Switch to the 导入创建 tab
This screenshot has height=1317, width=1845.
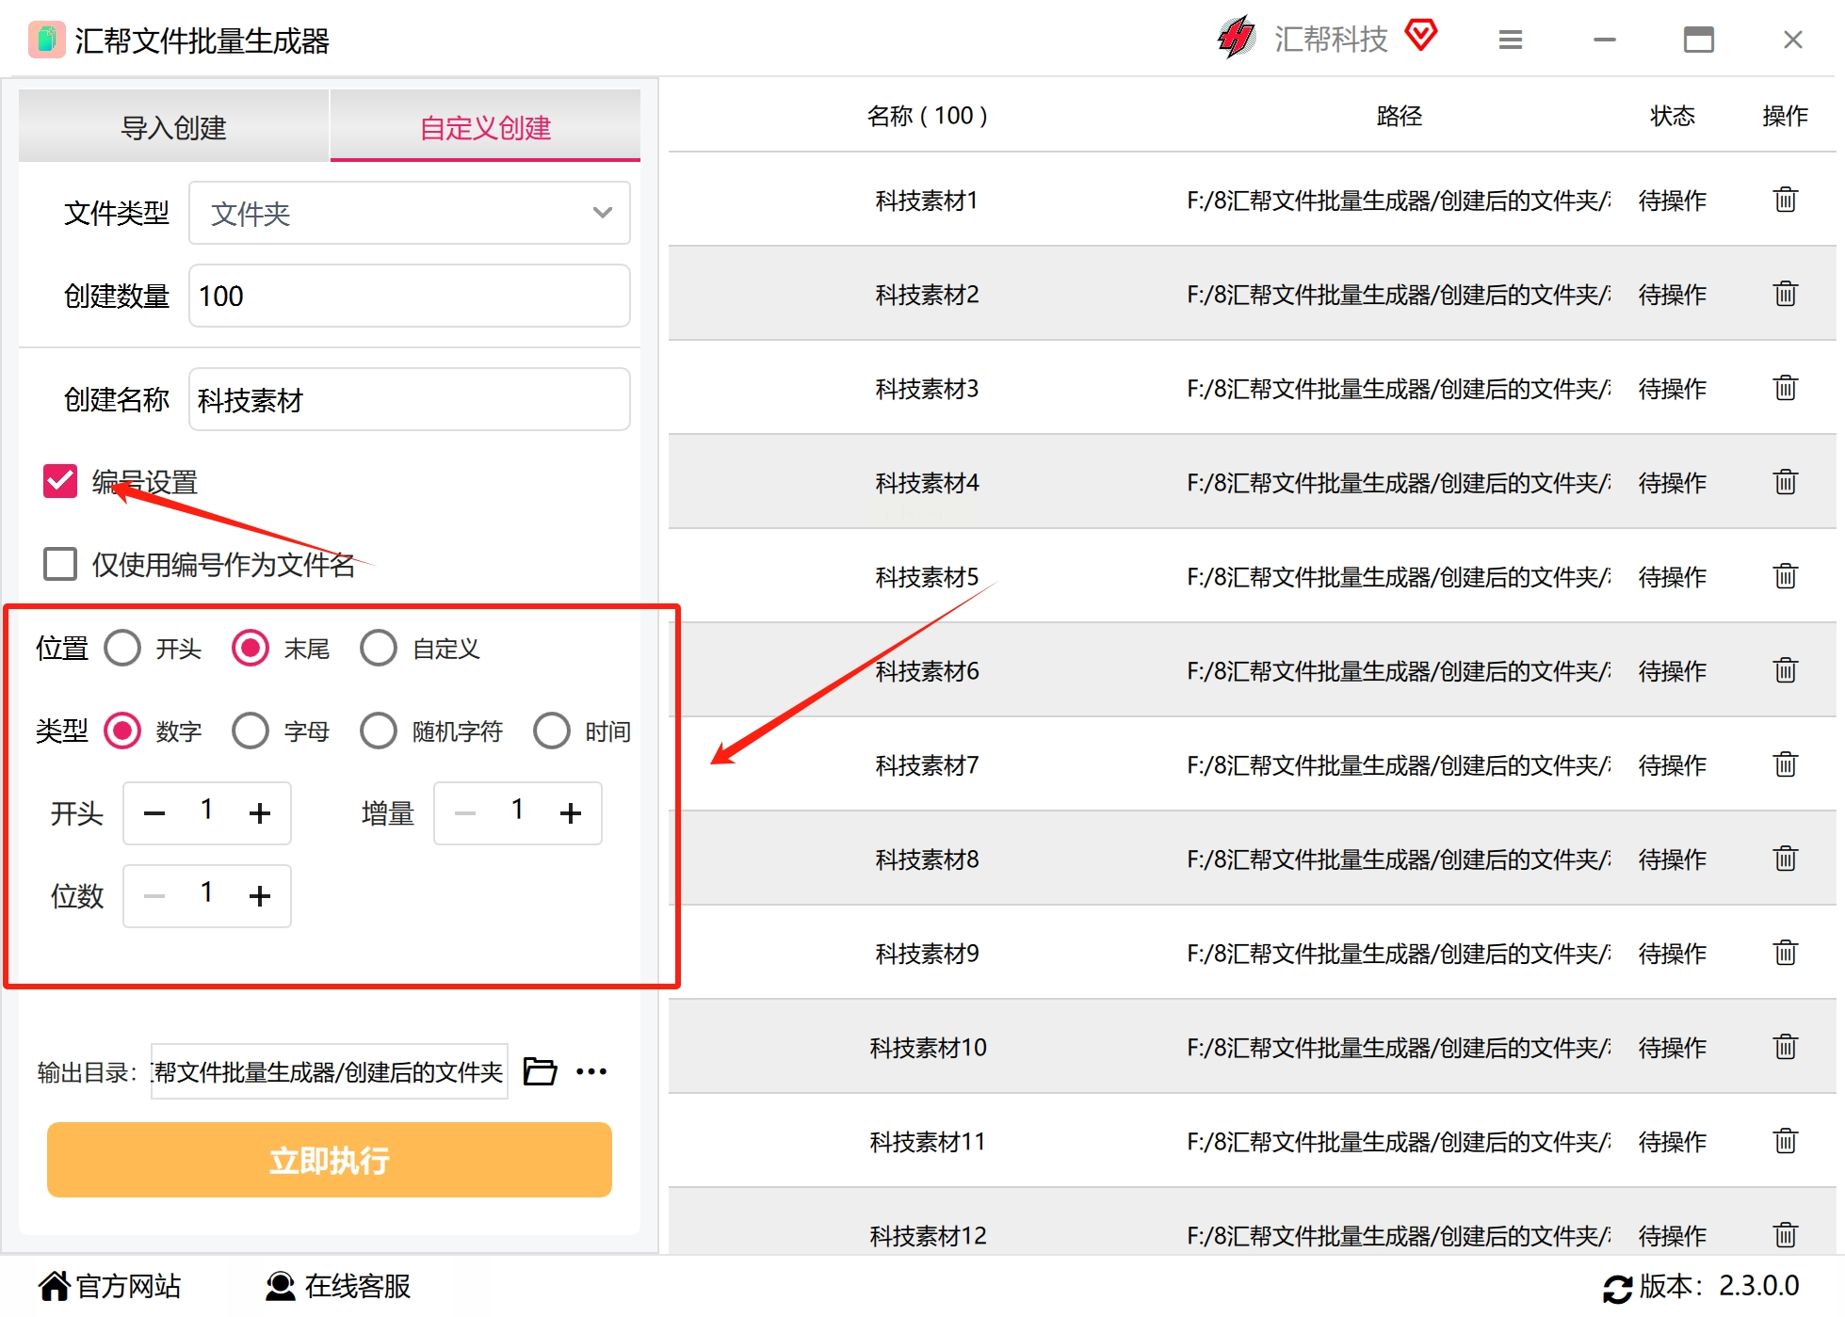[174, 127]
